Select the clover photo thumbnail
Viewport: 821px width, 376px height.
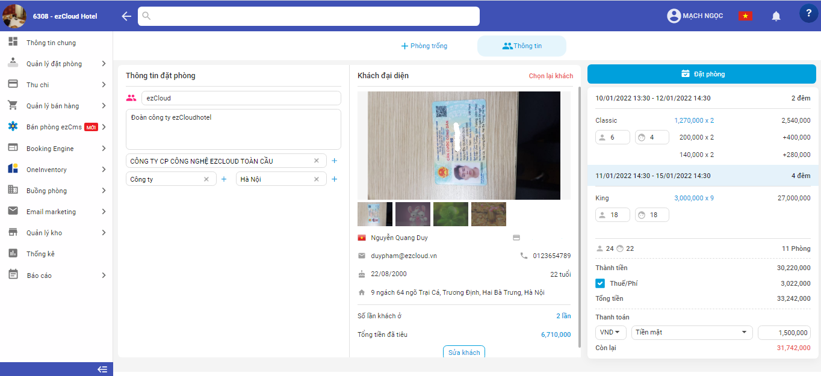(450, 214)
